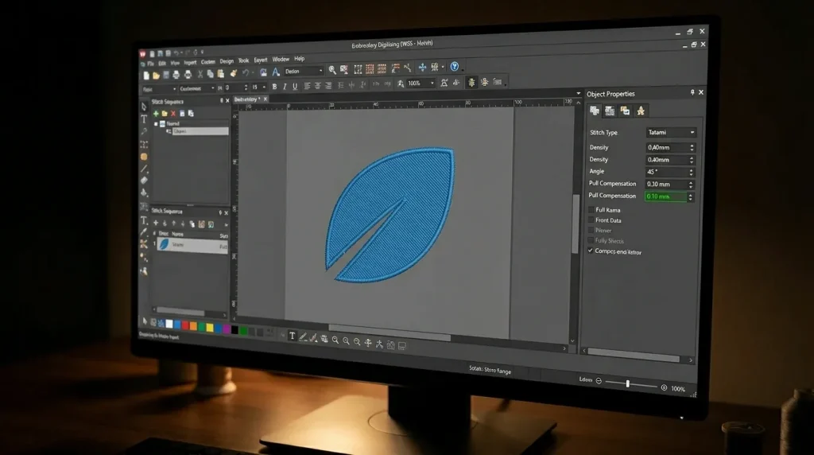Select the leaf object row in sequence list
The width and height of the screenshot is (814, 455).
[x=189, y=245]
